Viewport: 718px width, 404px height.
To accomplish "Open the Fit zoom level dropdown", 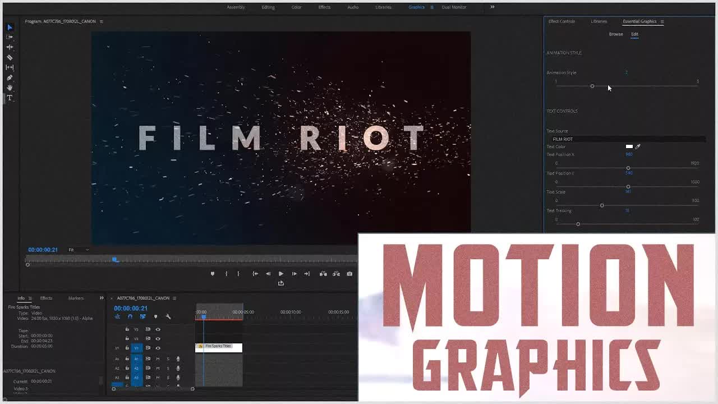I will [x=79, y=250].
